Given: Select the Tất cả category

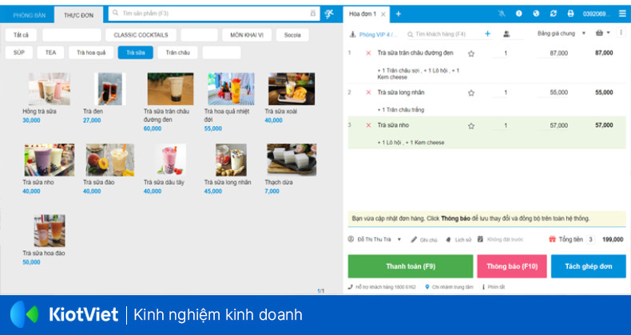Looking at the screenshot, I should tap(21, 35).
